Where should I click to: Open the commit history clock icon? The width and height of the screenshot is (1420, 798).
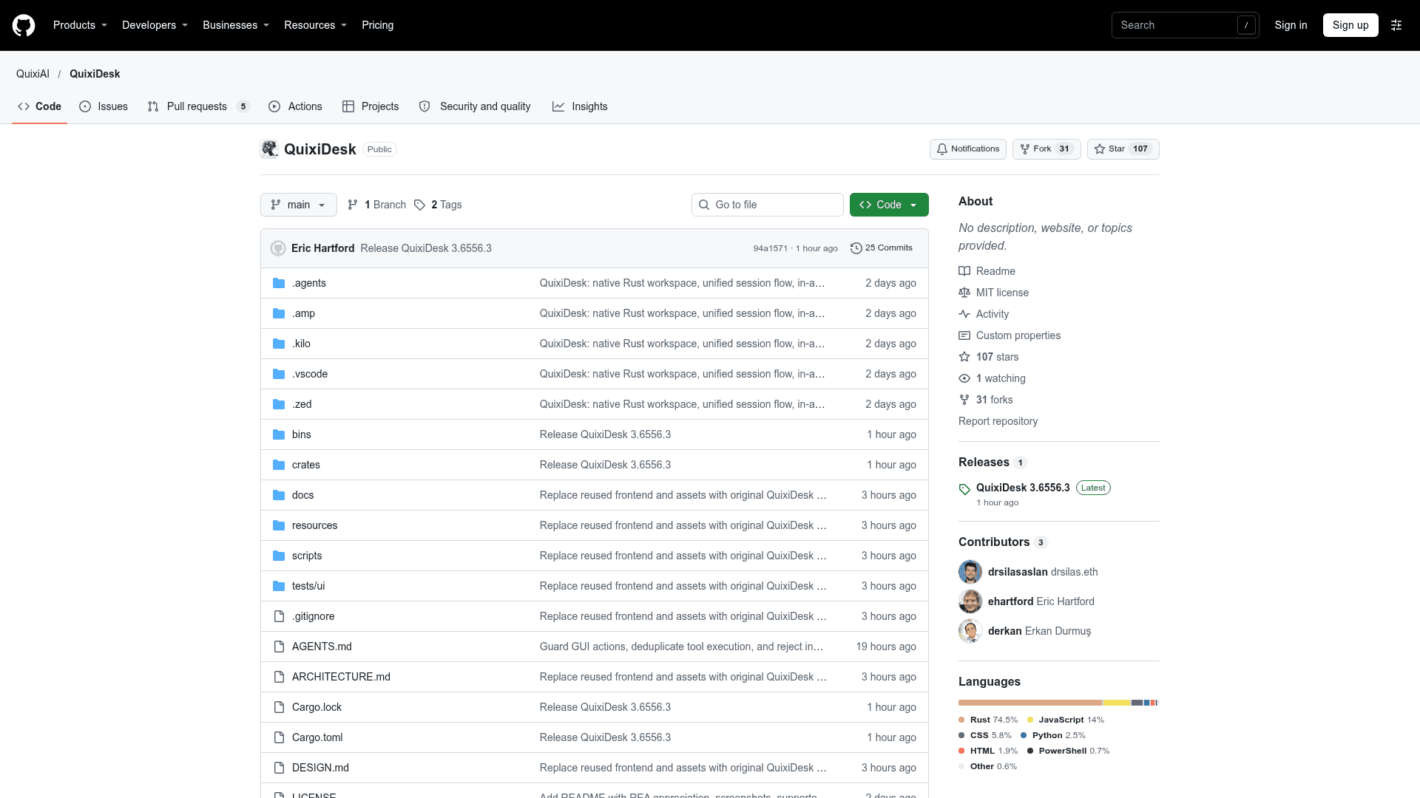click(x=856, y=248)
